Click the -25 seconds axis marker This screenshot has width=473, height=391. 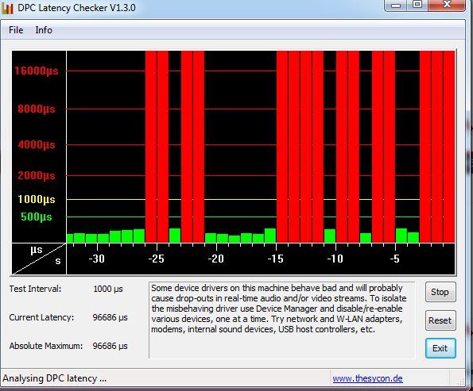point(157,259)
